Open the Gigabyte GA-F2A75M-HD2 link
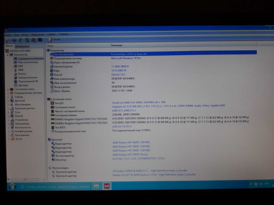 tap(169, 106)
